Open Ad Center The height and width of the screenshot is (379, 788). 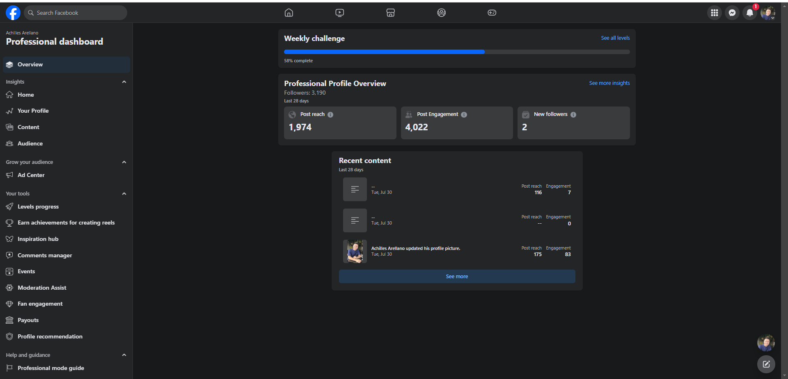tap(66, 175)
